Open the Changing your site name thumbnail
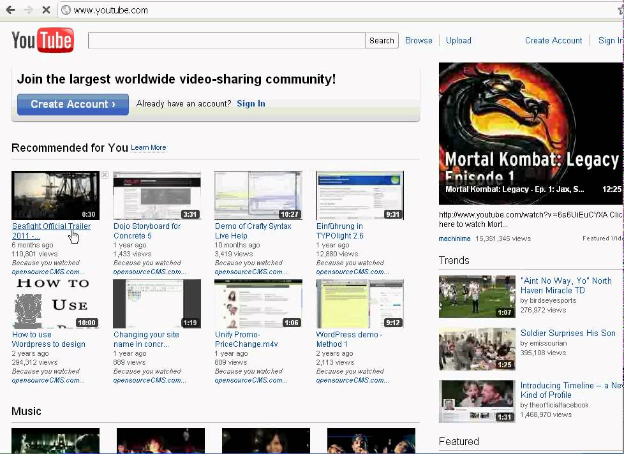The image size is (624, 454). [x=157, y=304]
